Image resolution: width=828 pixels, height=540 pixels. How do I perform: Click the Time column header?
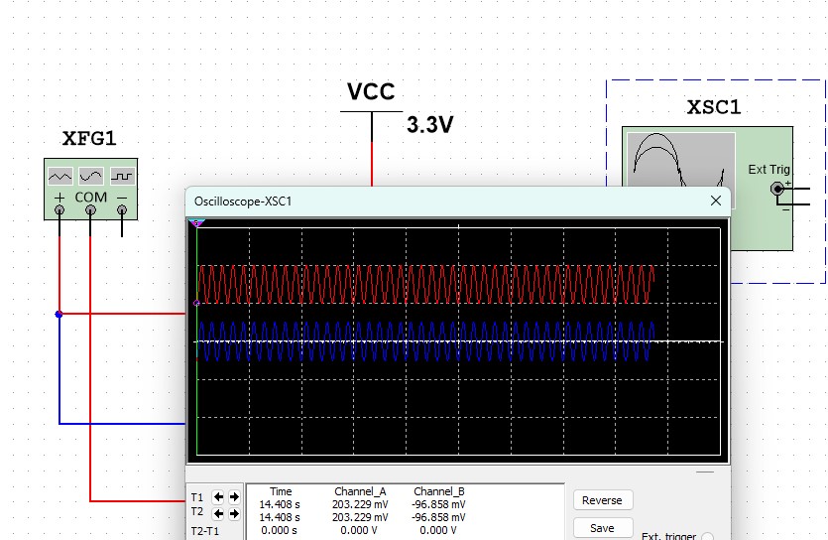pos(281,491)
